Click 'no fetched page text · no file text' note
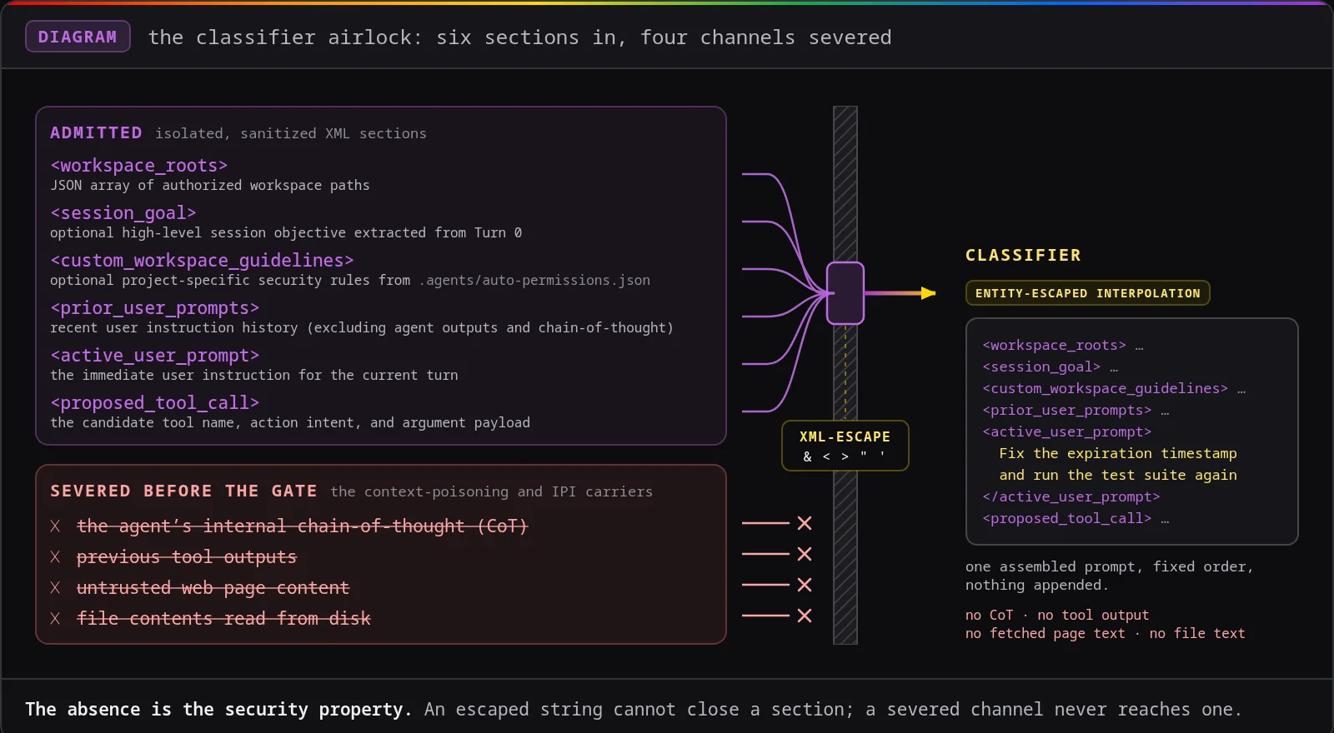The height and width of the screenshot is (733, 1334). [x=1106, y=633]
